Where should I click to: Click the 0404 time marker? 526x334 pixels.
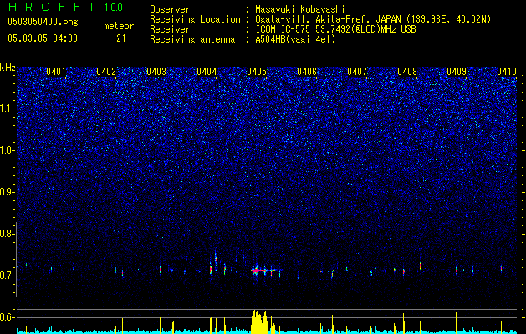(207, 72)
